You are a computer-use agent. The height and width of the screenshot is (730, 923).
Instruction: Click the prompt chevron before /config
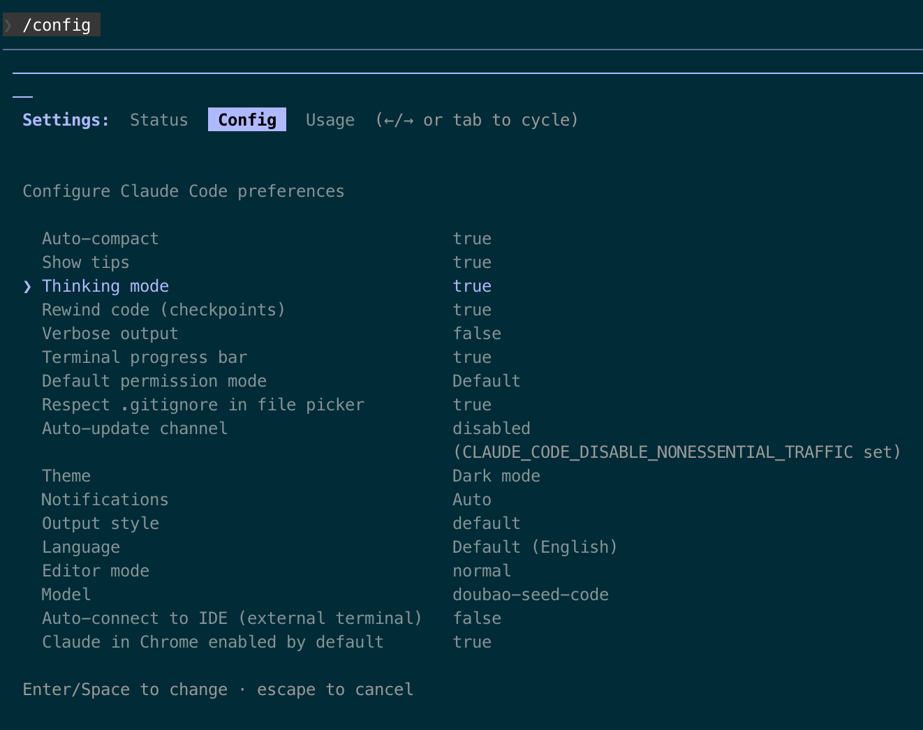coord(8,25)
